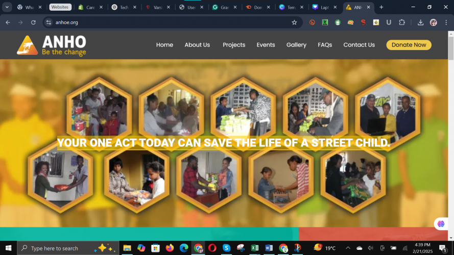Open the Gallery page

pos(296,45)
